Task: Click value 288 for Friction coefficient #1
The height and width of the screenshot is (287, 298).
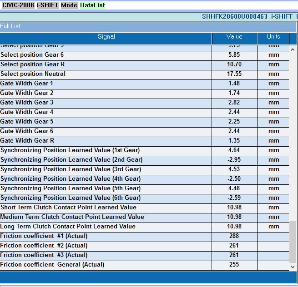Action: [x=234, y=236]
